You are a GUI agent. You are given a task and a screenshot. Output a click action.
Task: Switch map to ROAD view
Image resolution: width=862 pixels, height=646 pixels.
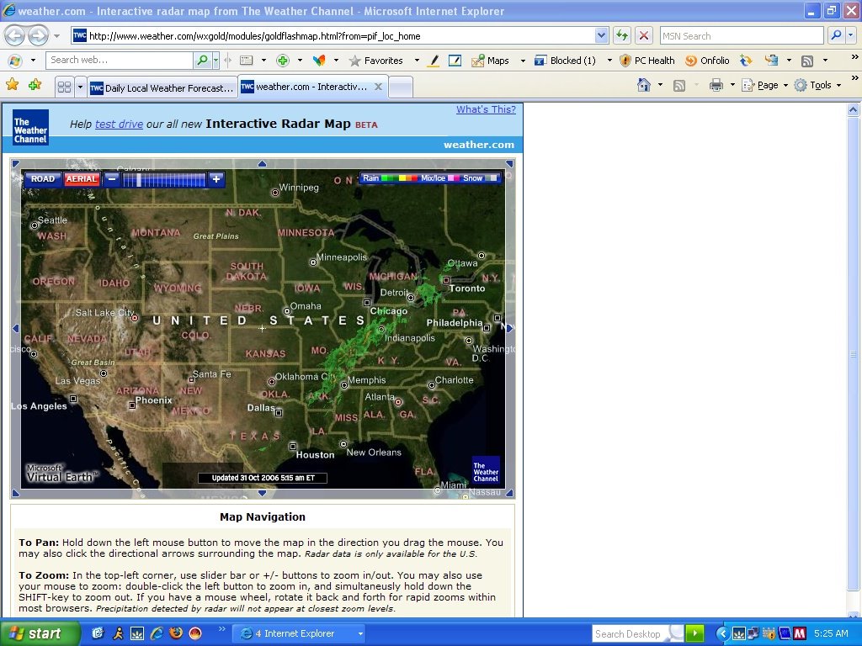(43, 178)
